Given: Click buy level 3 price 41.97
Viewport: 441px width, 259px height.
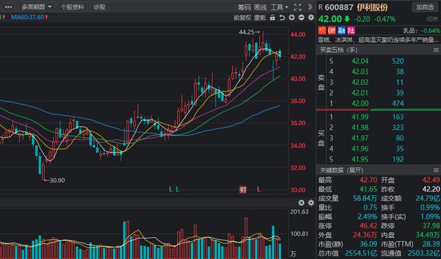Looking at the screenshot, I should (360, 138).
